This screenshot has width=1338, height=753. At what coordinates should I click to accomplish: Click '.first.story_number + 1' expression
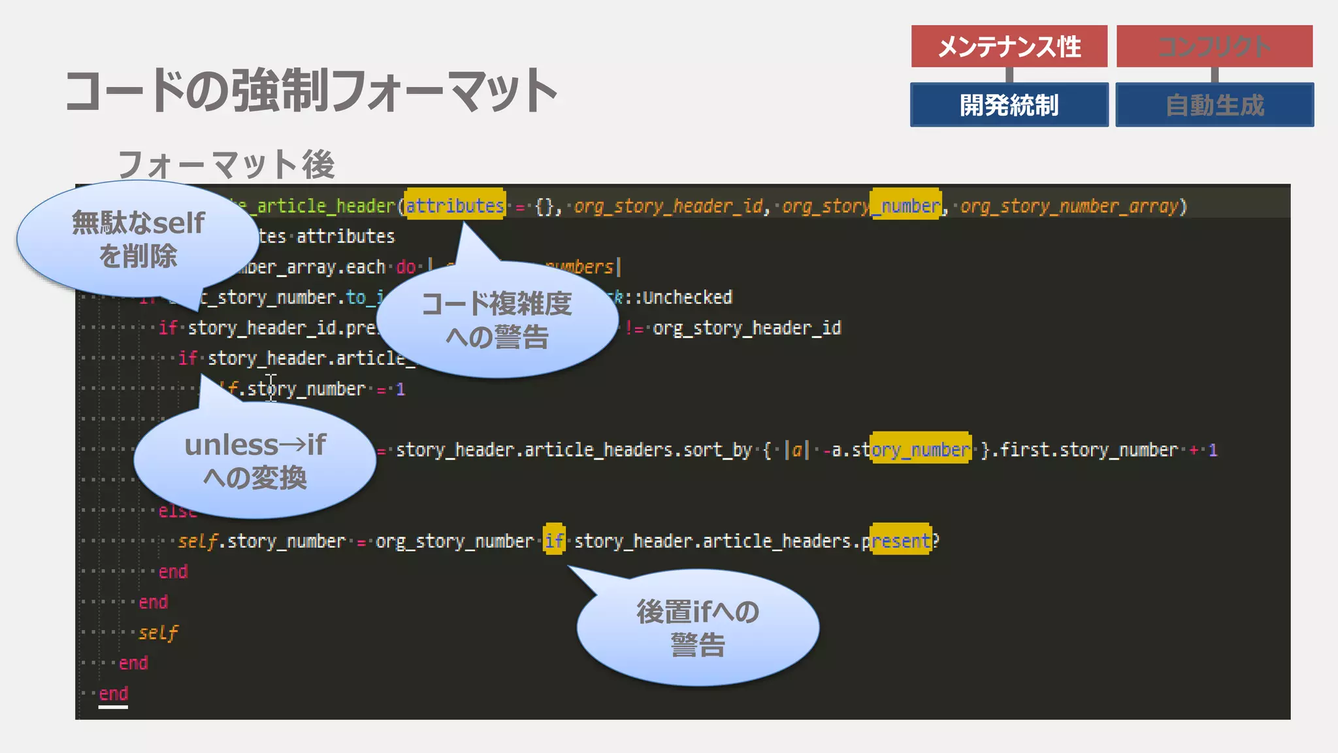(1105, 450)
